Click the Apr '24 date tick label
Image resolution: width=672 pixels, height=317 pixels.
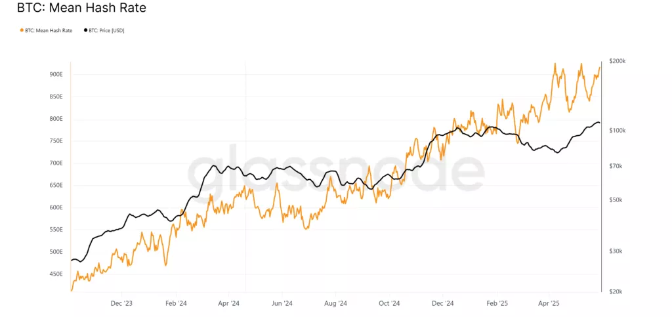click(x=228, y=304)
